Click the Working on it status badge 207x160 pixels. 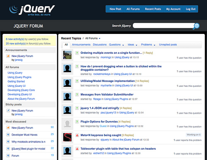pyautogui.click(x=193, y=135)
